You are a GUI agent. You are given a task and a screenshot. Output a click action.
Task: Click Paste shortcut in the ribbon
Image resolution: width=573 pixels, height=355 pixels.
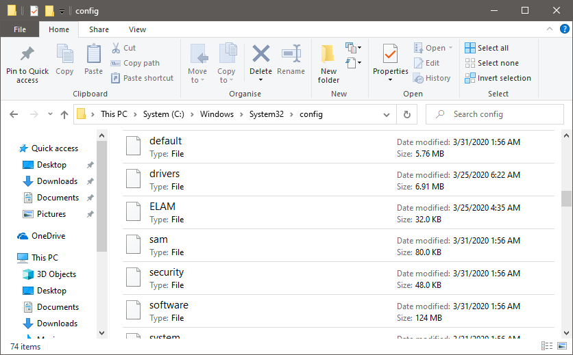pyautogui.click(x=142, y=78)
